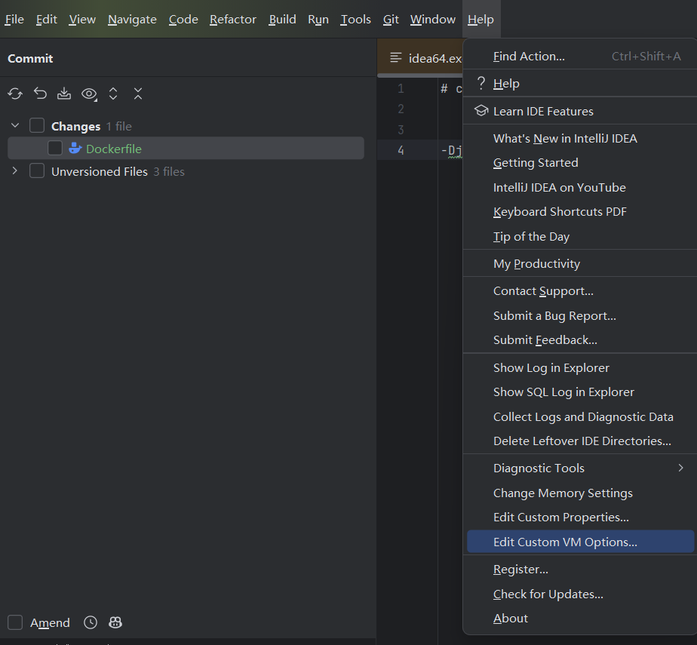Open My Productivity menu entry
The image size is (697, 645).
[x=580, y=263]
